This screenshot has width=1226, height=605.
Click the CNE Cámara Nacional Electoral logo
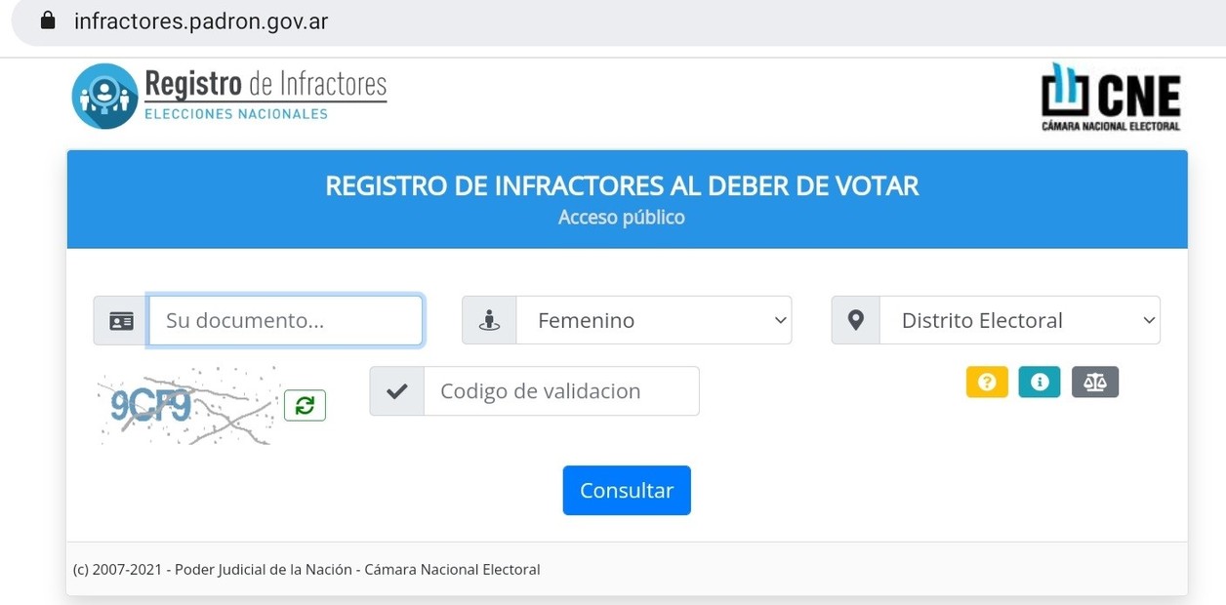click(x=1111, y=97)
